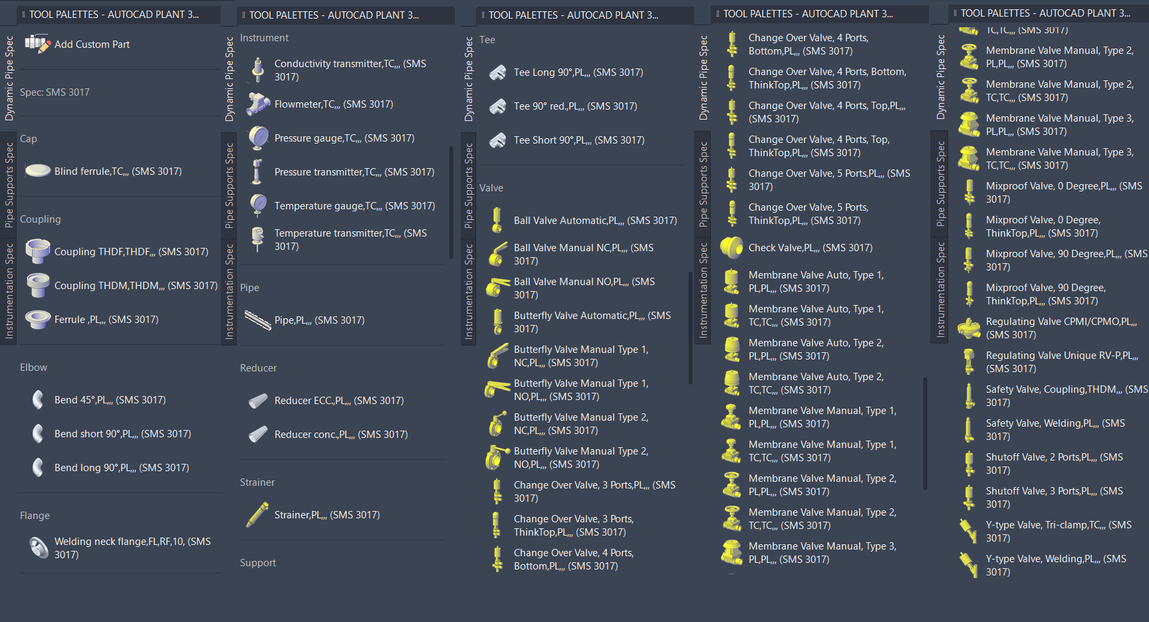Select the Temperature transmitter icon
Viewport: 1149px width, 622px height.
click(258, 239)
